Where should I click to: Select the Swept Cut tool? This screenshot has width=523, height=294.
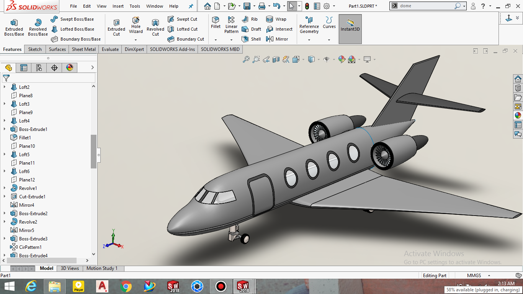[182, 19]
